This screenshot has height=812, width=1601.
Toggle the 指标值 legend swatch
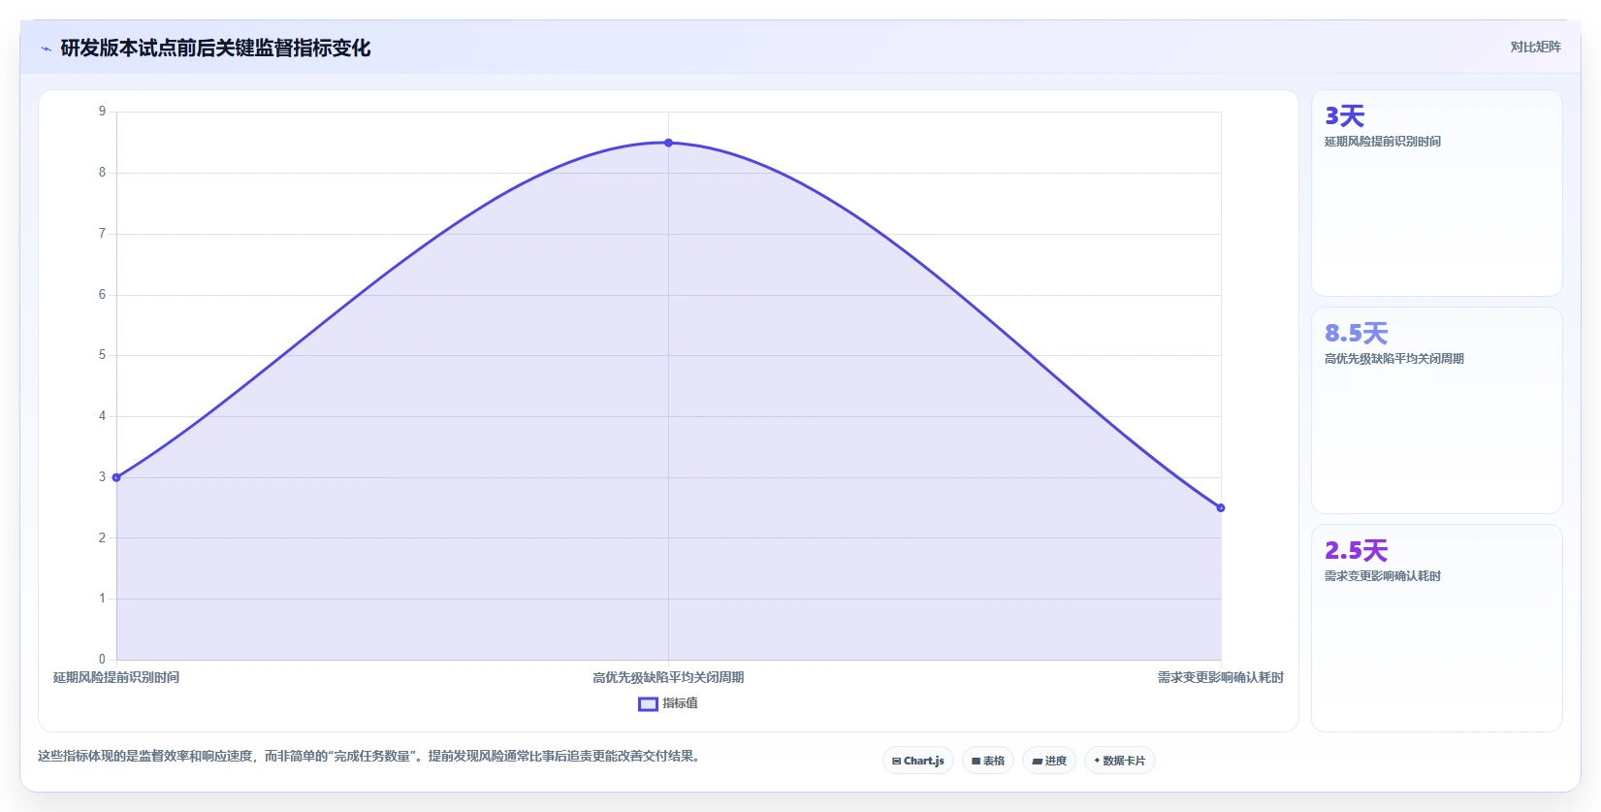(x=648, y=704)
